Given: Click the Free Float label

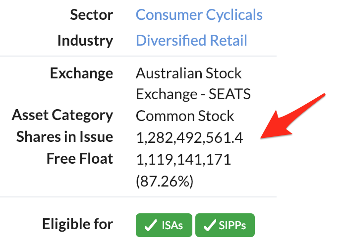Looking at the screenshot, I should click(80, 159).
